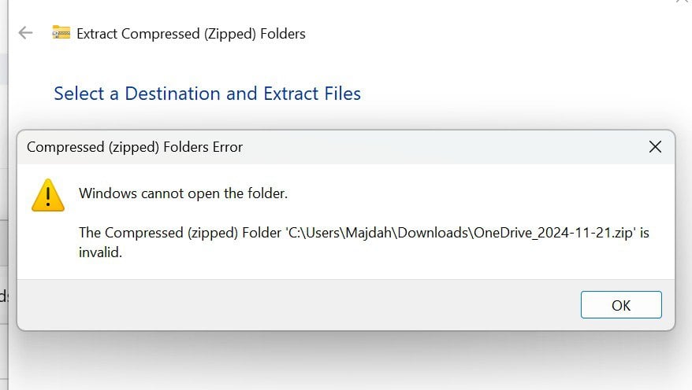
Task: Click the 'Majdah' user folder in the path
Action: point(369,233)
